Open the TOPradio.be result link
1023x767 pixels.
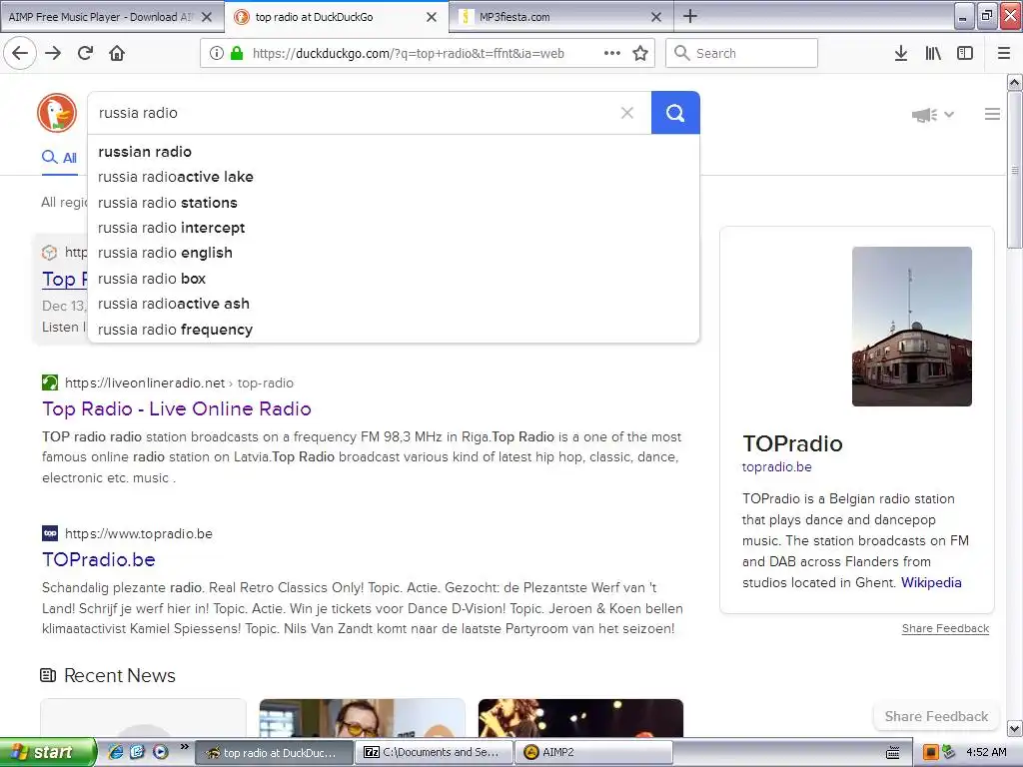pos(99,559)
